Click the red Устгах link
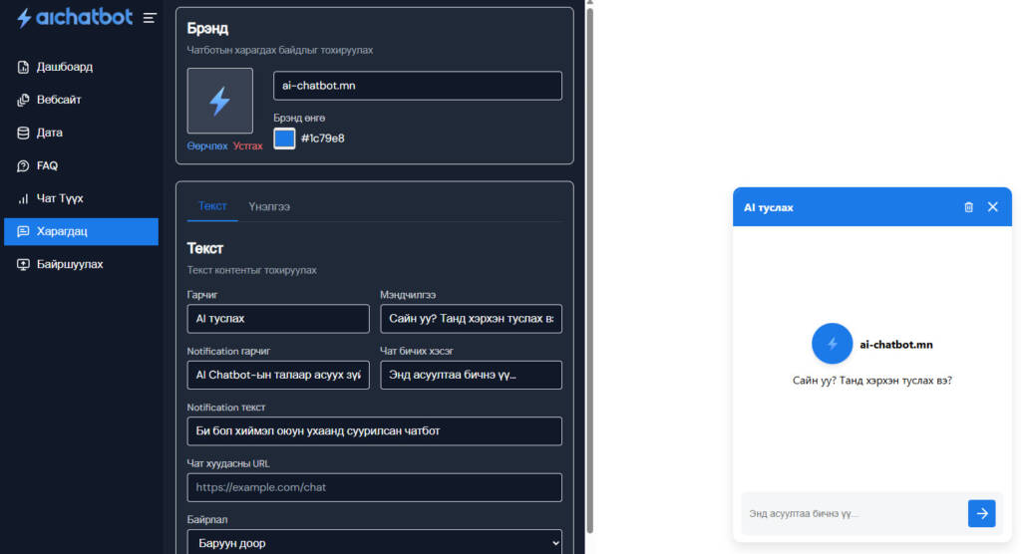 [x=248, y=146]
